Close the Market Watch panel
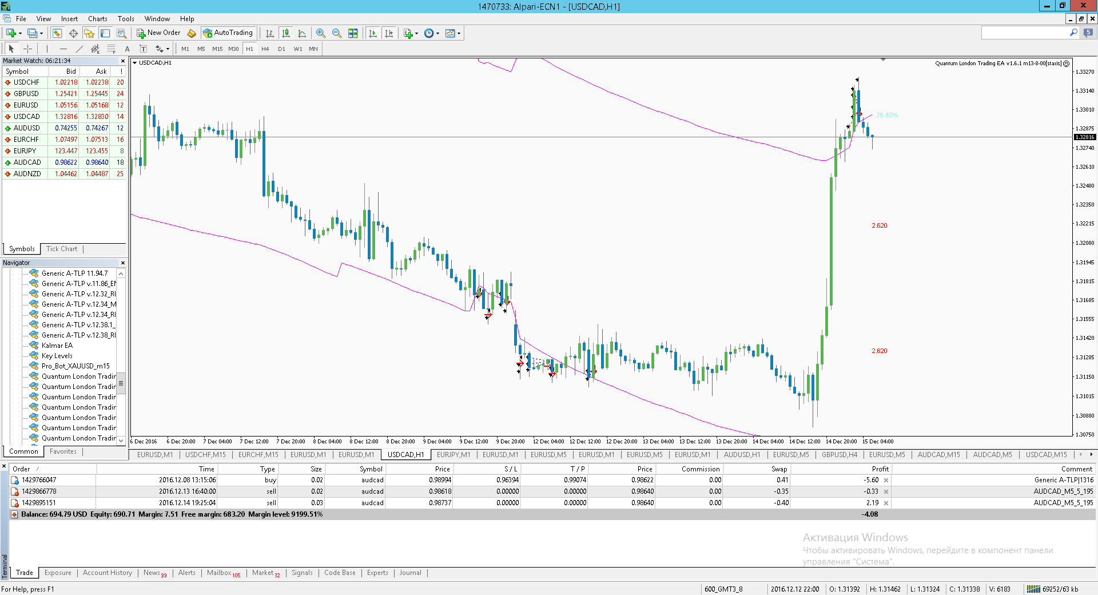Screen dimensions: 1098x595 coord(122,61)
